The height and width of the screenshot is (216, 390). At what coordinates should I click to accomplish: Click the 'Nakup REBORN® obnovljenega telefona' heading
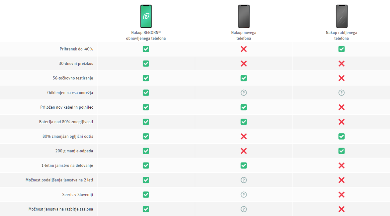(146, 36)
